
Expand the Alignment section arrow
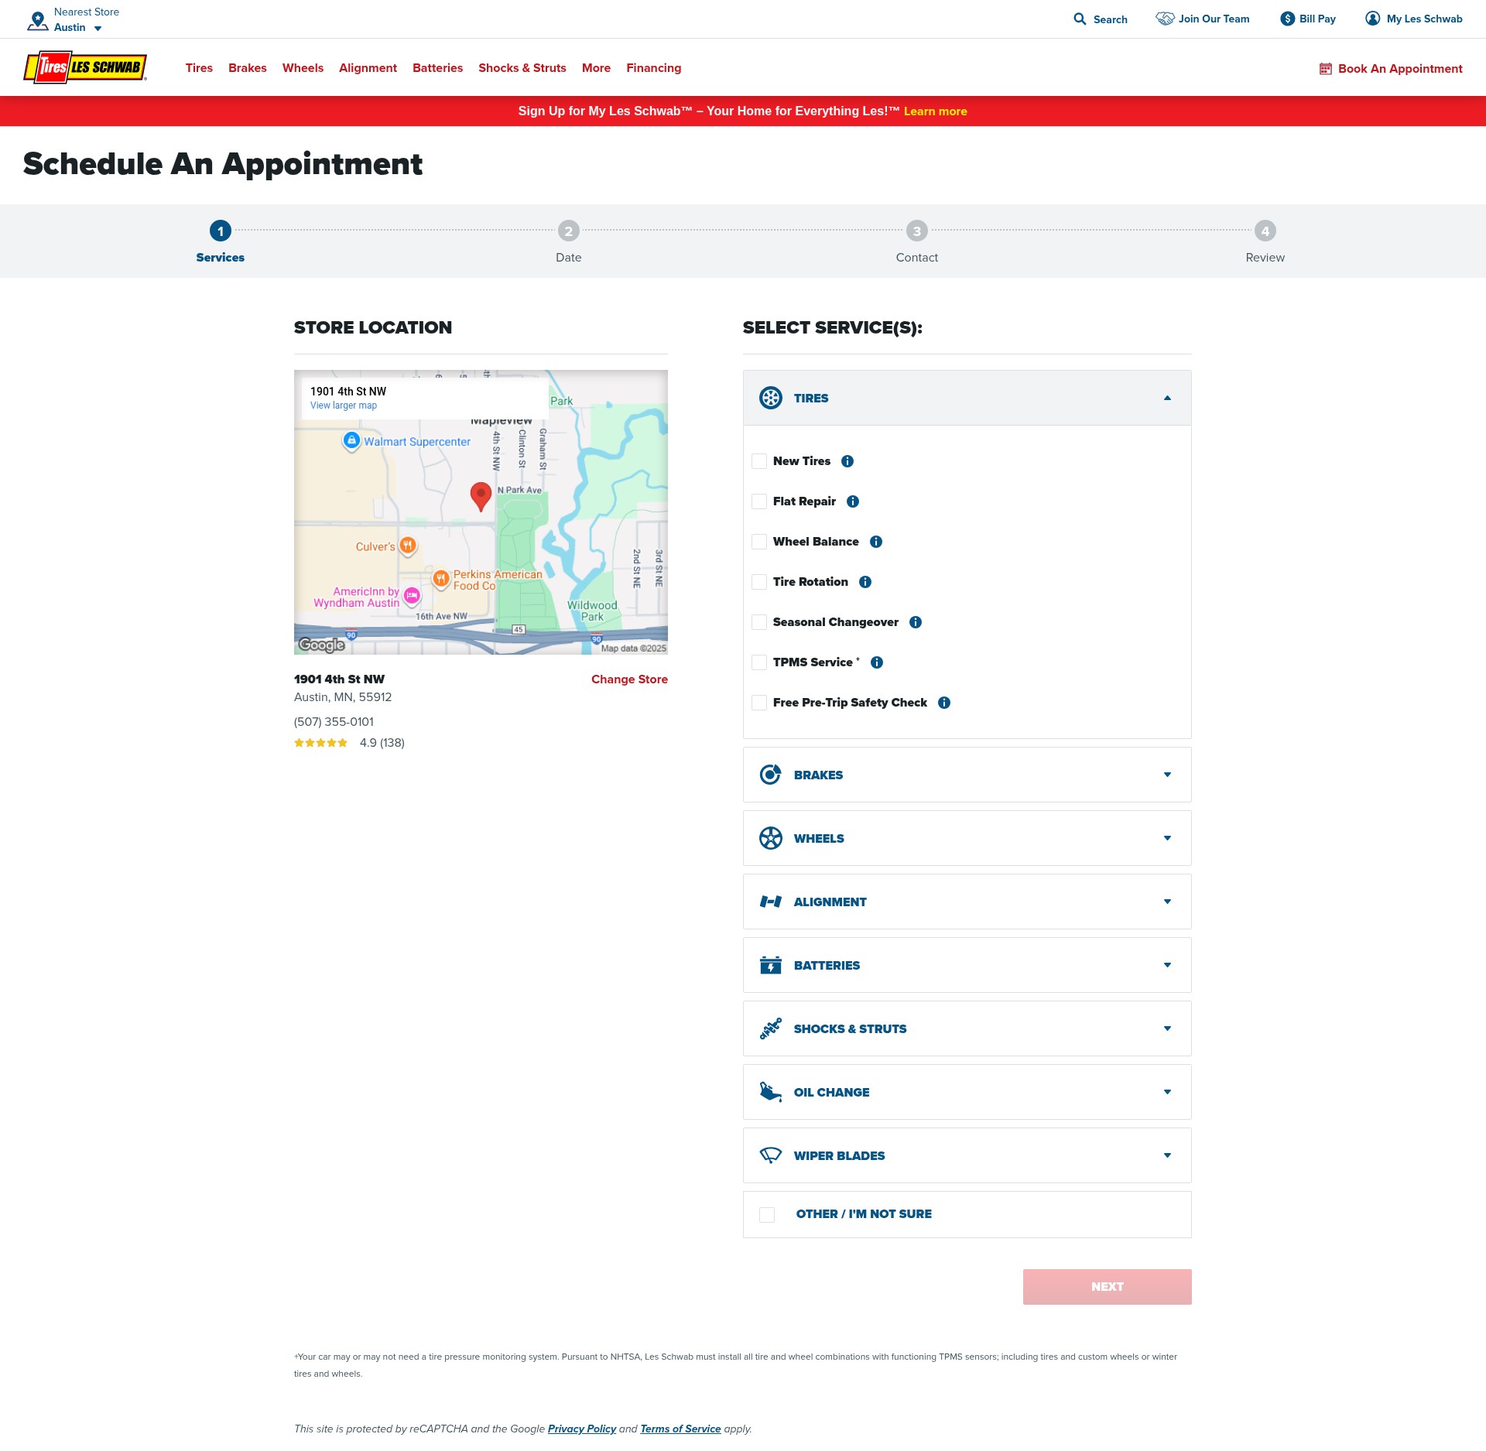1167,902
